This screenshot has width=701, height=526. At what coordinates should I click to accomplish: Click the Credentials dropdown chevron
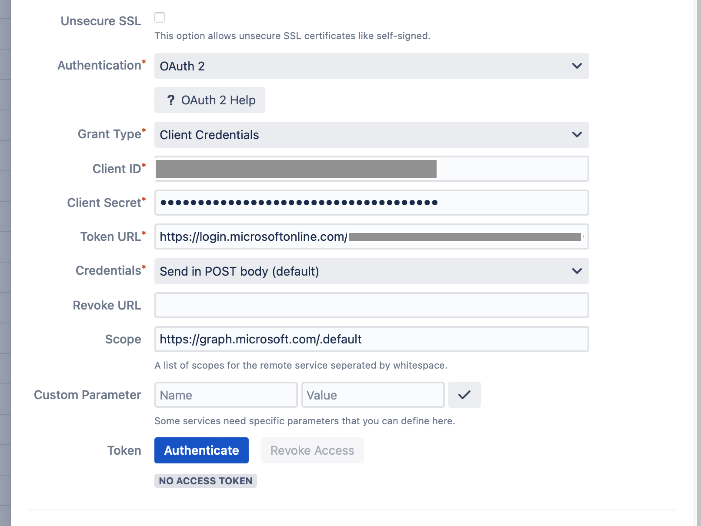577,271
